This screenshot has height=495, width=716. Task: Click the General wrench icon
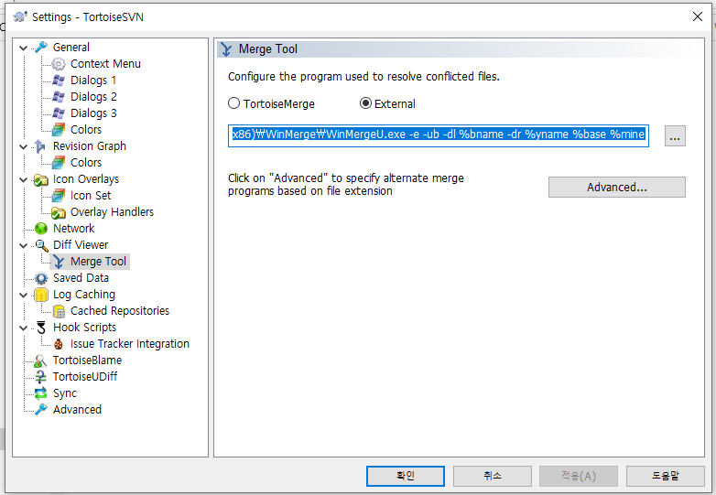pos(41,47)
